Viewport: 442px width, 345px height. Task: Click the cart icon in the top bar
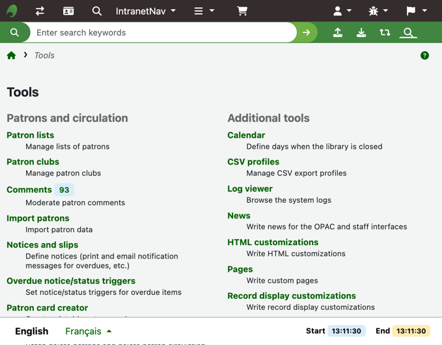[x=242, y=11]
